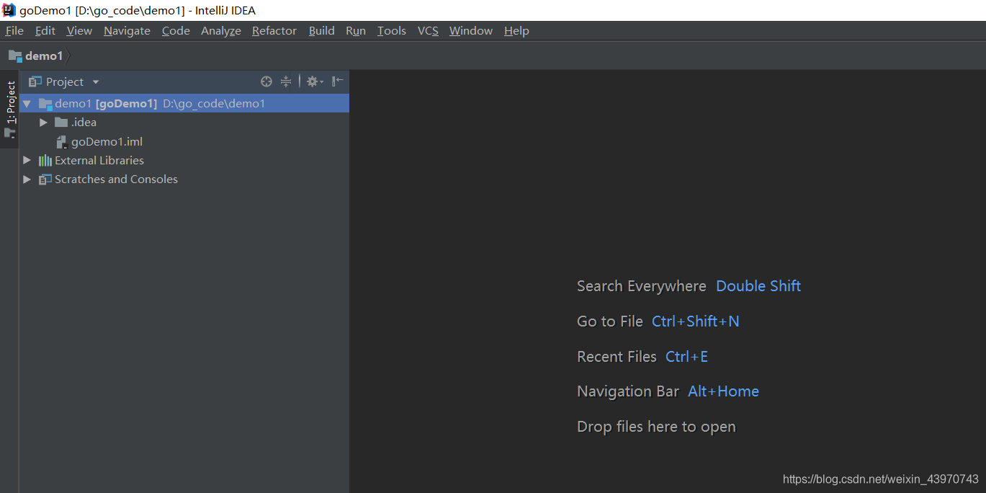Click the Double Shift shortcut text

[x=758, y=286]
